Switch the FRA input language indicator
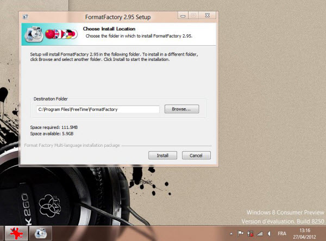This screenshot has height=241, width=326. 283,233
